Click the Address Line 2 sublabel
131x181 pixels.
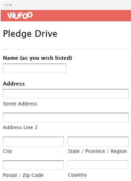pyautogui.click(x=20, y=127)
